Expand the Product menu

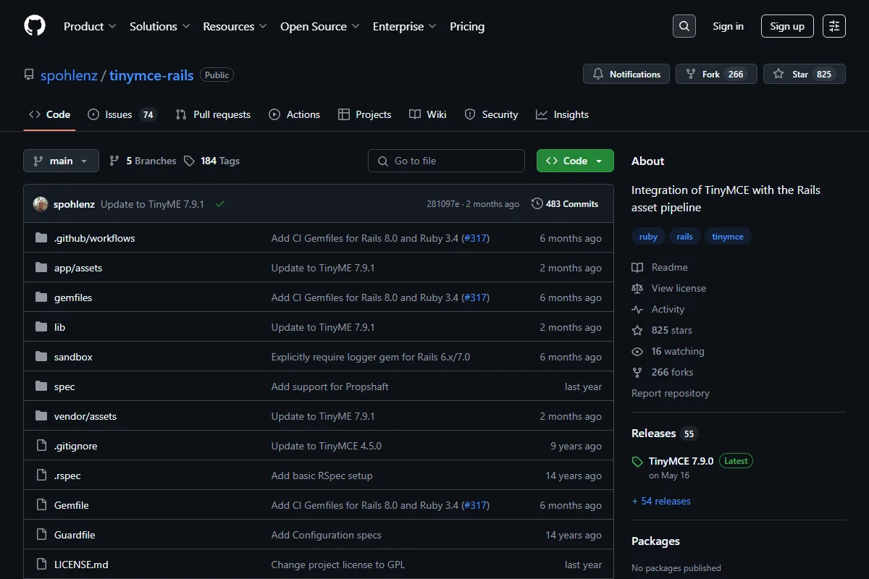tap(90, 26)
